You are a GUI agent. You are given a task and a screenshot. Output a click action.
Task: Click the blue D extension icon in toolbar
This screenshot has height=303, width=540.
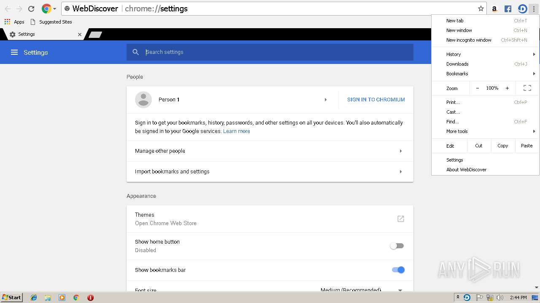[522, 8]
